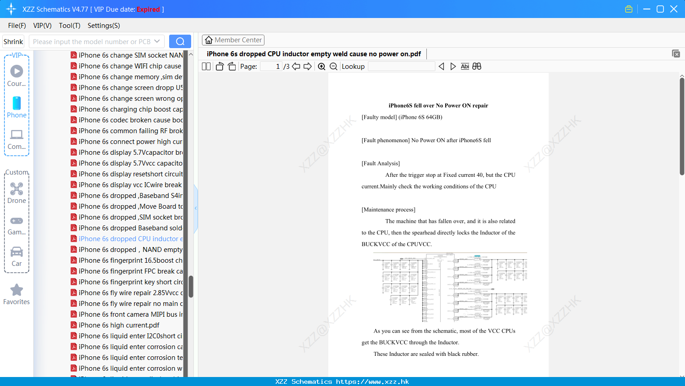Open Favorites in the sidebar
The height and width of the screenshot is (386, 685).
(x=17, y=295)
